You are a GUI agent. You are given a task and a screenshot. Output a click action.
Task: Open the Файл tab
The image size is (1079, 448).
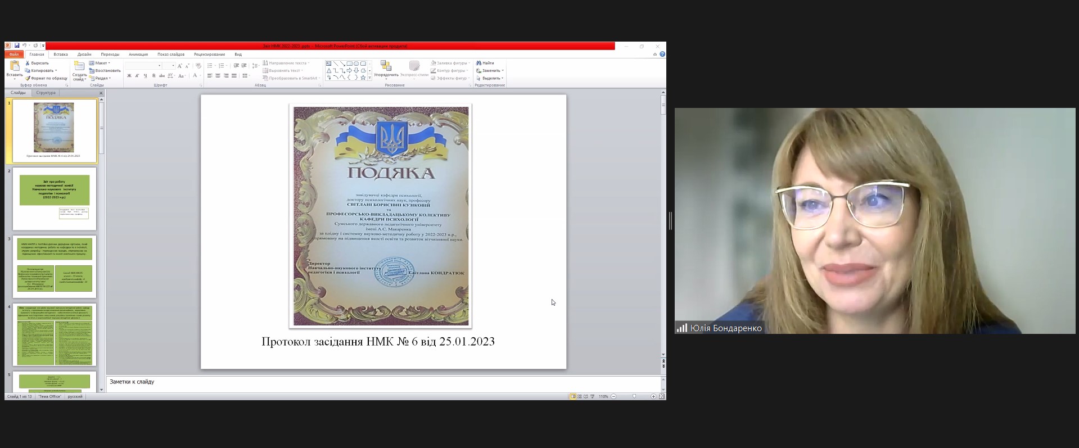pyautogui.click(x=14, y=55)
